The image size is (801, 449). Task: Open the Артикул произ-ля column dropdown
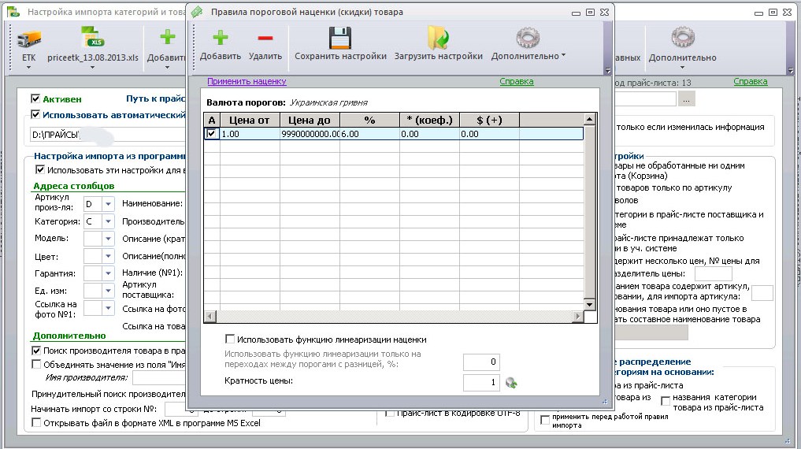tap(108, 204)
